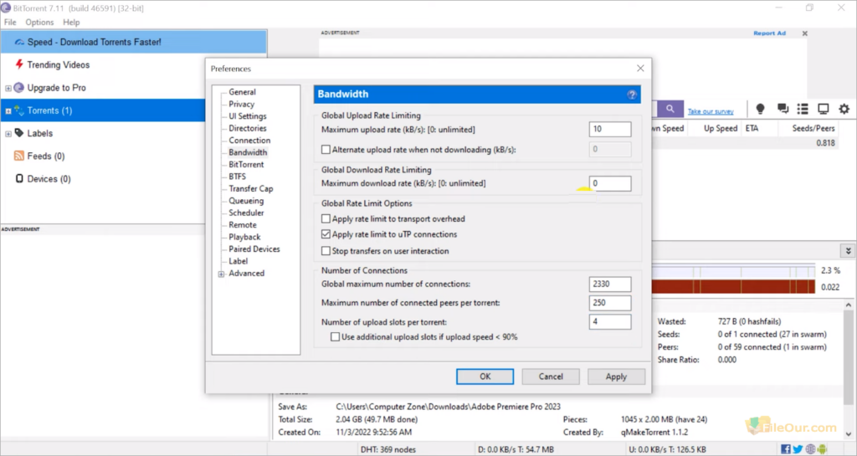Click the maximum download rate field
857x456 pixels.
(610, 183)
